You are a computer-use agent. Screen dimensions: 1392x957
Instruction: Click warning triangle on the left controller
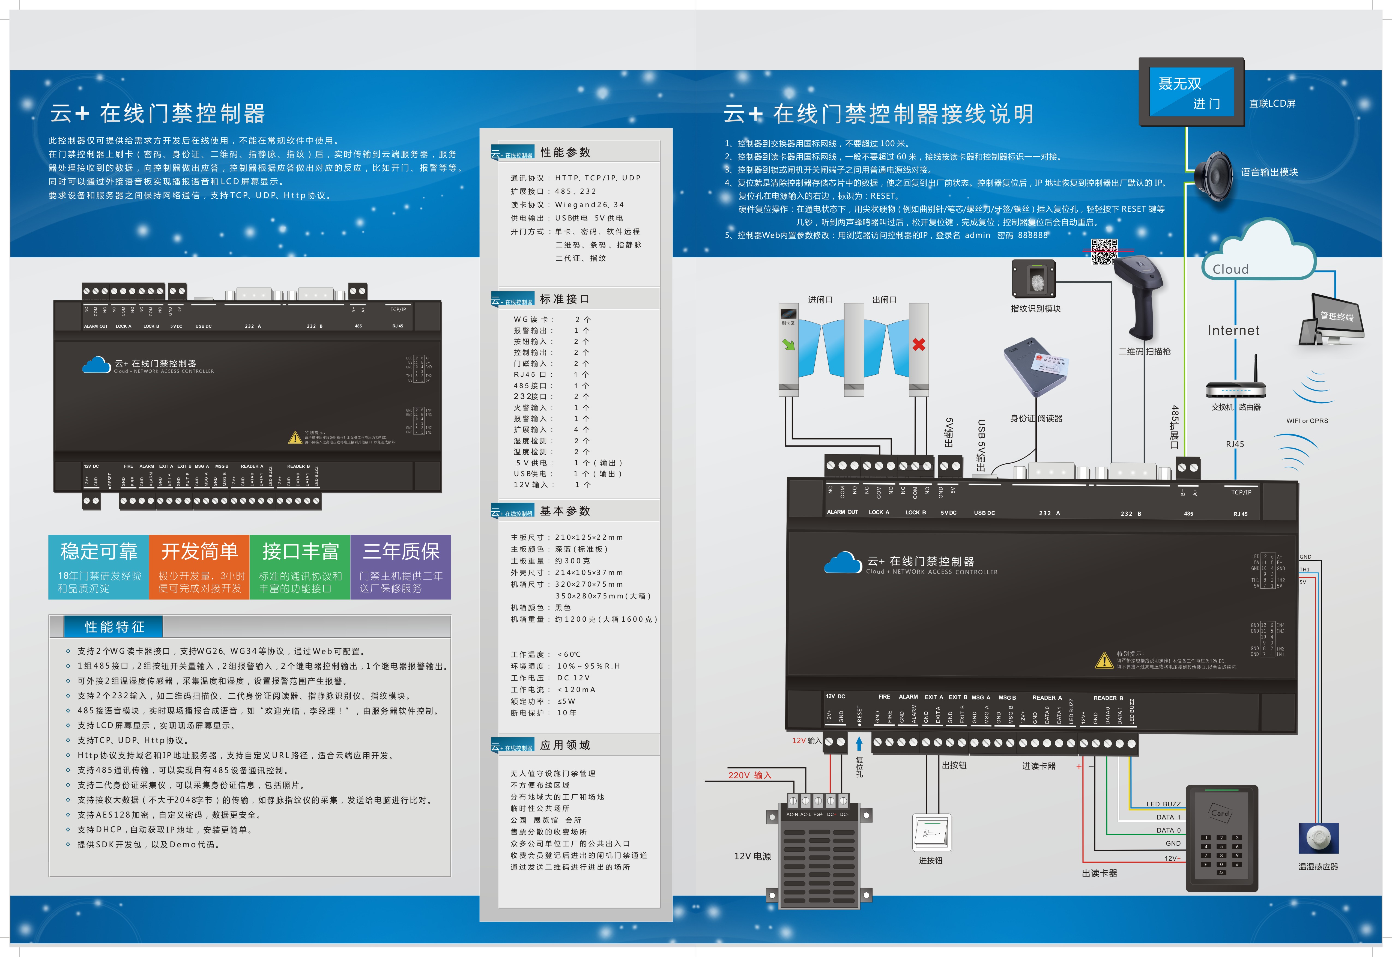click(295, 438)
